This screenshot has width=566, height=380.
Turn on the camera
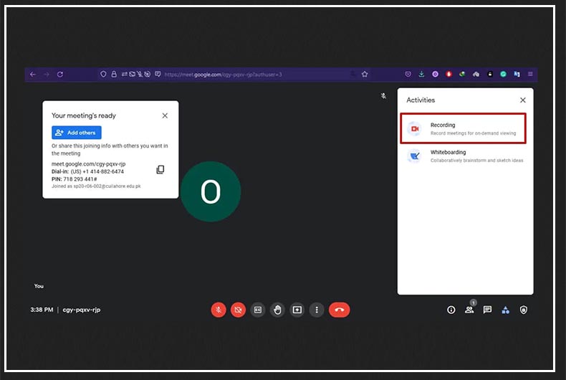tap(239, 310)
